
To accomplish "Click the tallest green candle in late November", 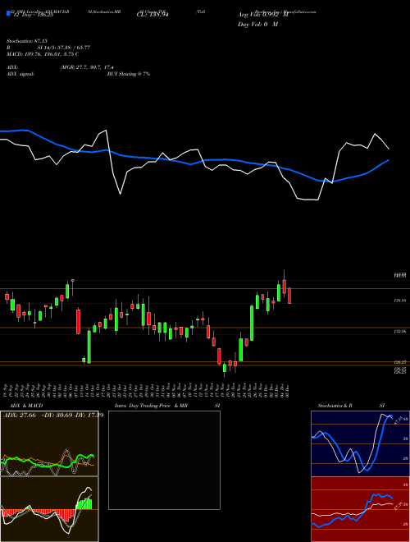I will tap(252, 323).
